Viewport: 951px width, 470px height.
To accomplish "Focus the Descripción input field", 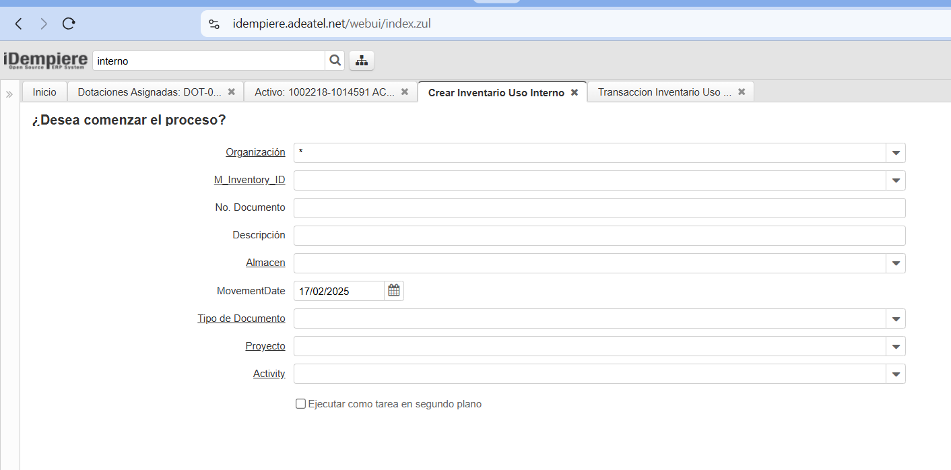I will pos(599,236).
